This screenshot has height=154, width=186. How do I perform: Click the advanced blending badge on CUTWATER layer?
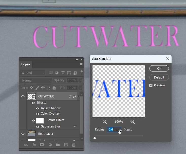(70, 96)
